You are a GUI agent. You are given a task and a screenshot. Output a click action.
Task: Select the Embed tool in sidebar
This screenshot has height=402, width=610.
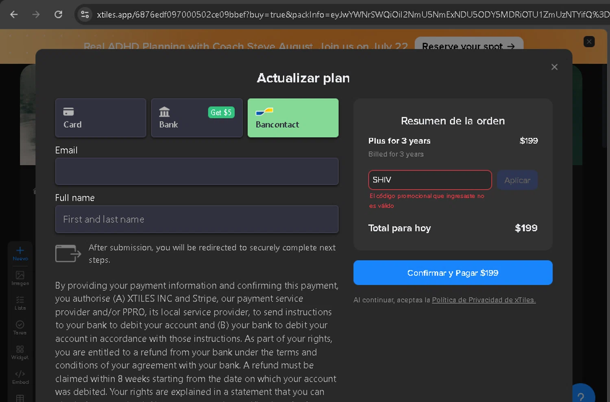(x=20, y=377)
